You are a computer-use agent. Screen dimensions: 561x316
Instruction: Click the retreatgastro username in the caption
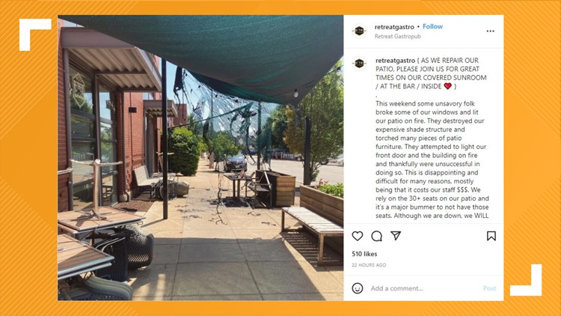395,61
